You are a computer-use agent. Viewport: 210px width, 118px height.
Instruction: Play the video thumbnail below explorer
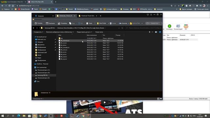click(x=105, y=103)
